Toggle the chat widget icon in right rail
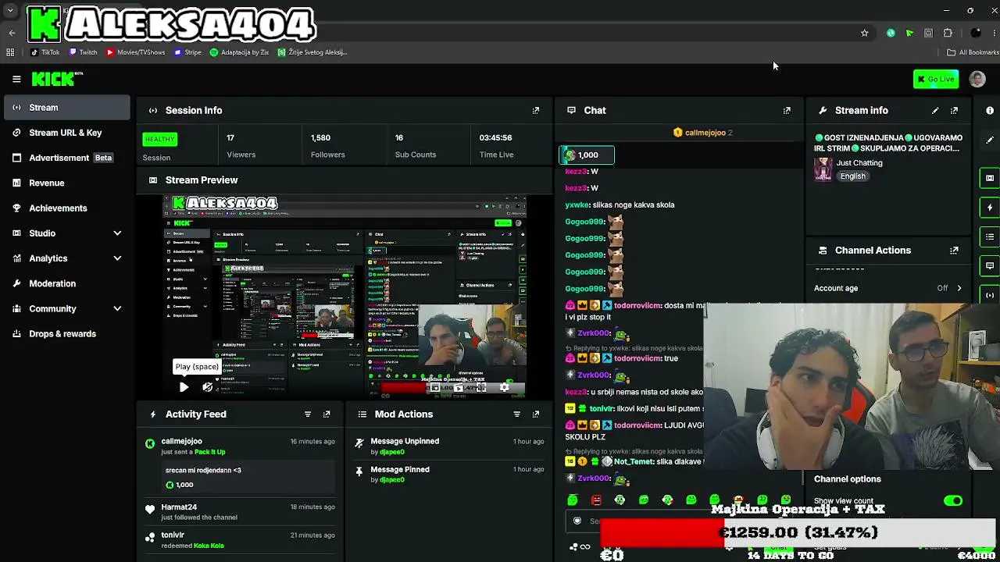 (x=990, y=266)
